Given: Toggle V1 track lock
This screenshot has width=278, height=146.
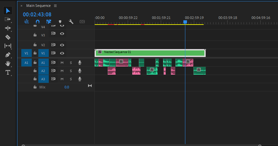Looking at the screenshot, I should (x=35, y=53).
